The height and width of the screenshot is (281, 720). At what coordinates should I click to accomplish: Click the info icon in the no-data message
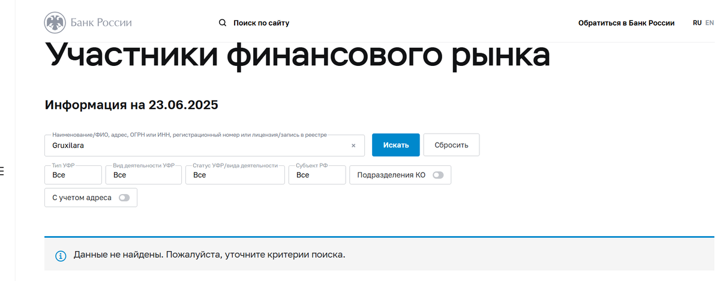pyautogui.click(x=61, y=256)
